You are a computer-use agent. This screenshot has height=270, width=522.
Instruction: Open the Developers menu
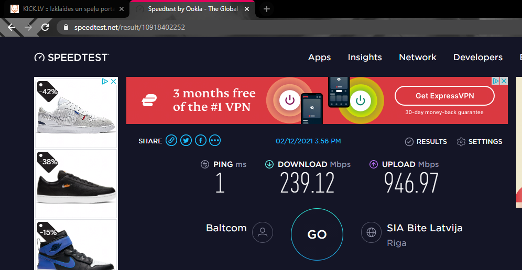[x=478, y=57]
